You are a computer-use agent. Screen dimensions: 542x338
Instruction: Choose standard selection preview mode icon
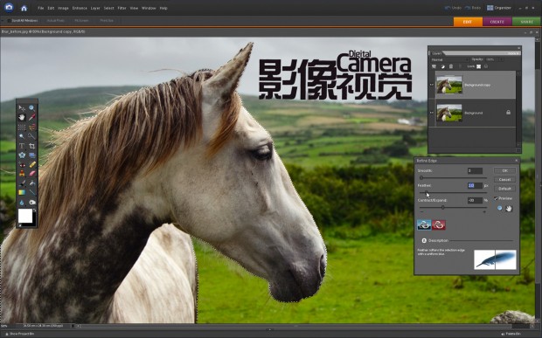coord(424,224)
